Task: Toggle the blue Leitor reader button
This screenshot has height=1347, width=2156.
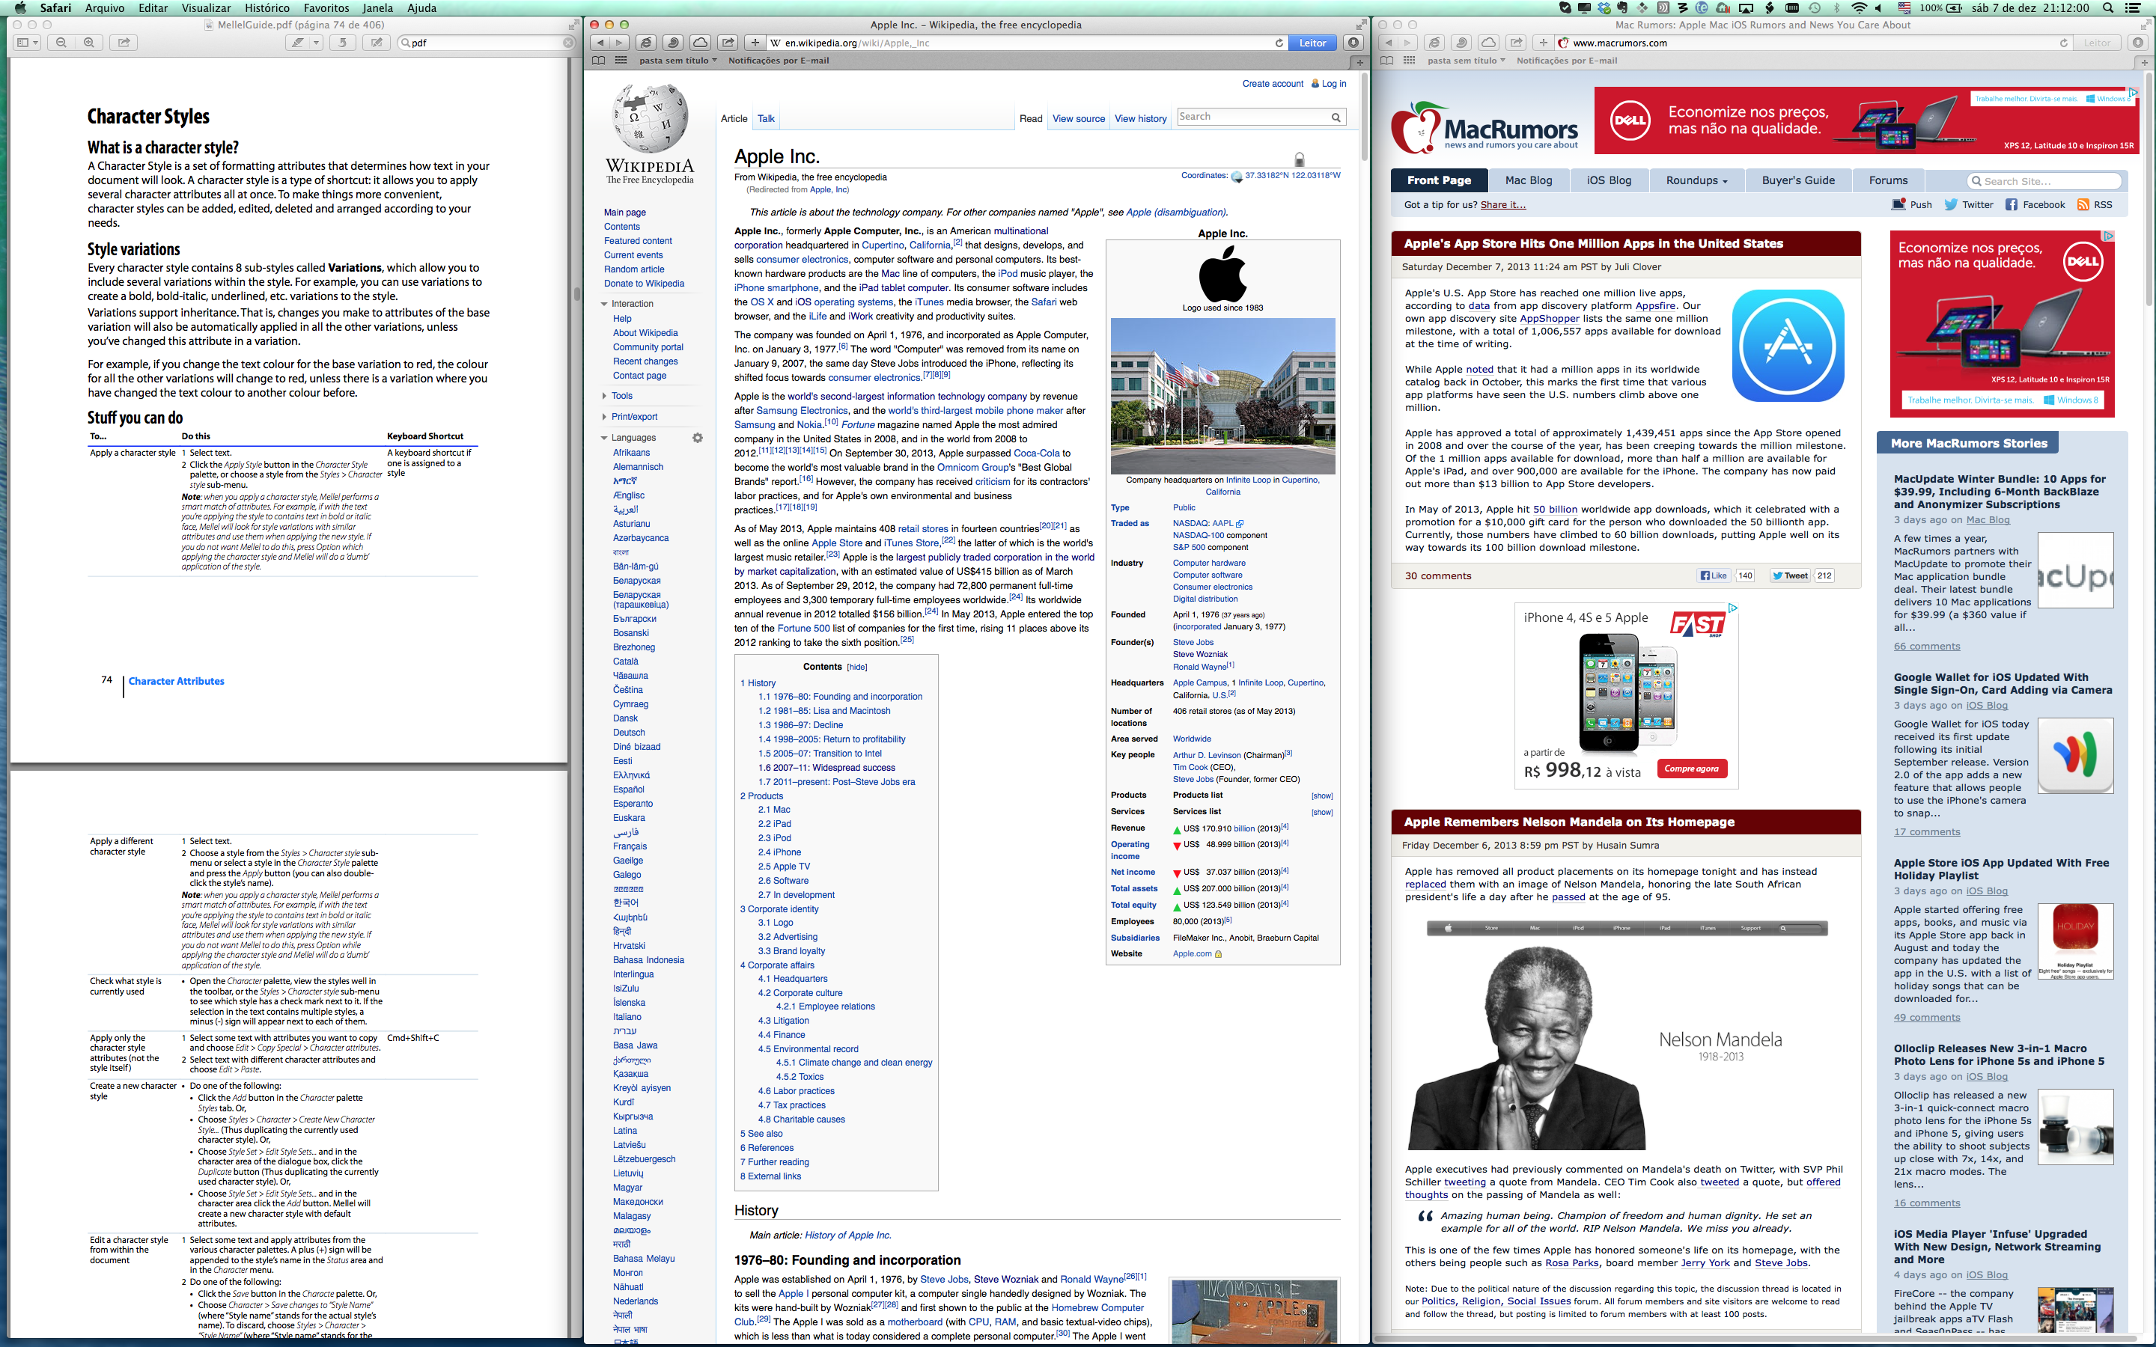Action: coord(1312,43)
